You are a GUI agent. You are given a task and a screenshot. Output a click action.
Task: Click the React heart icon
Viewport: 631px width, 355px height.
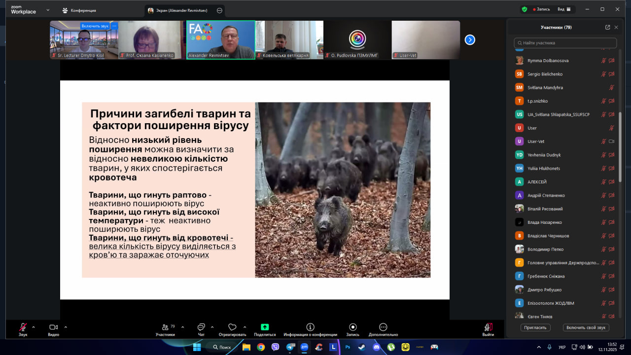coord(232,327)
